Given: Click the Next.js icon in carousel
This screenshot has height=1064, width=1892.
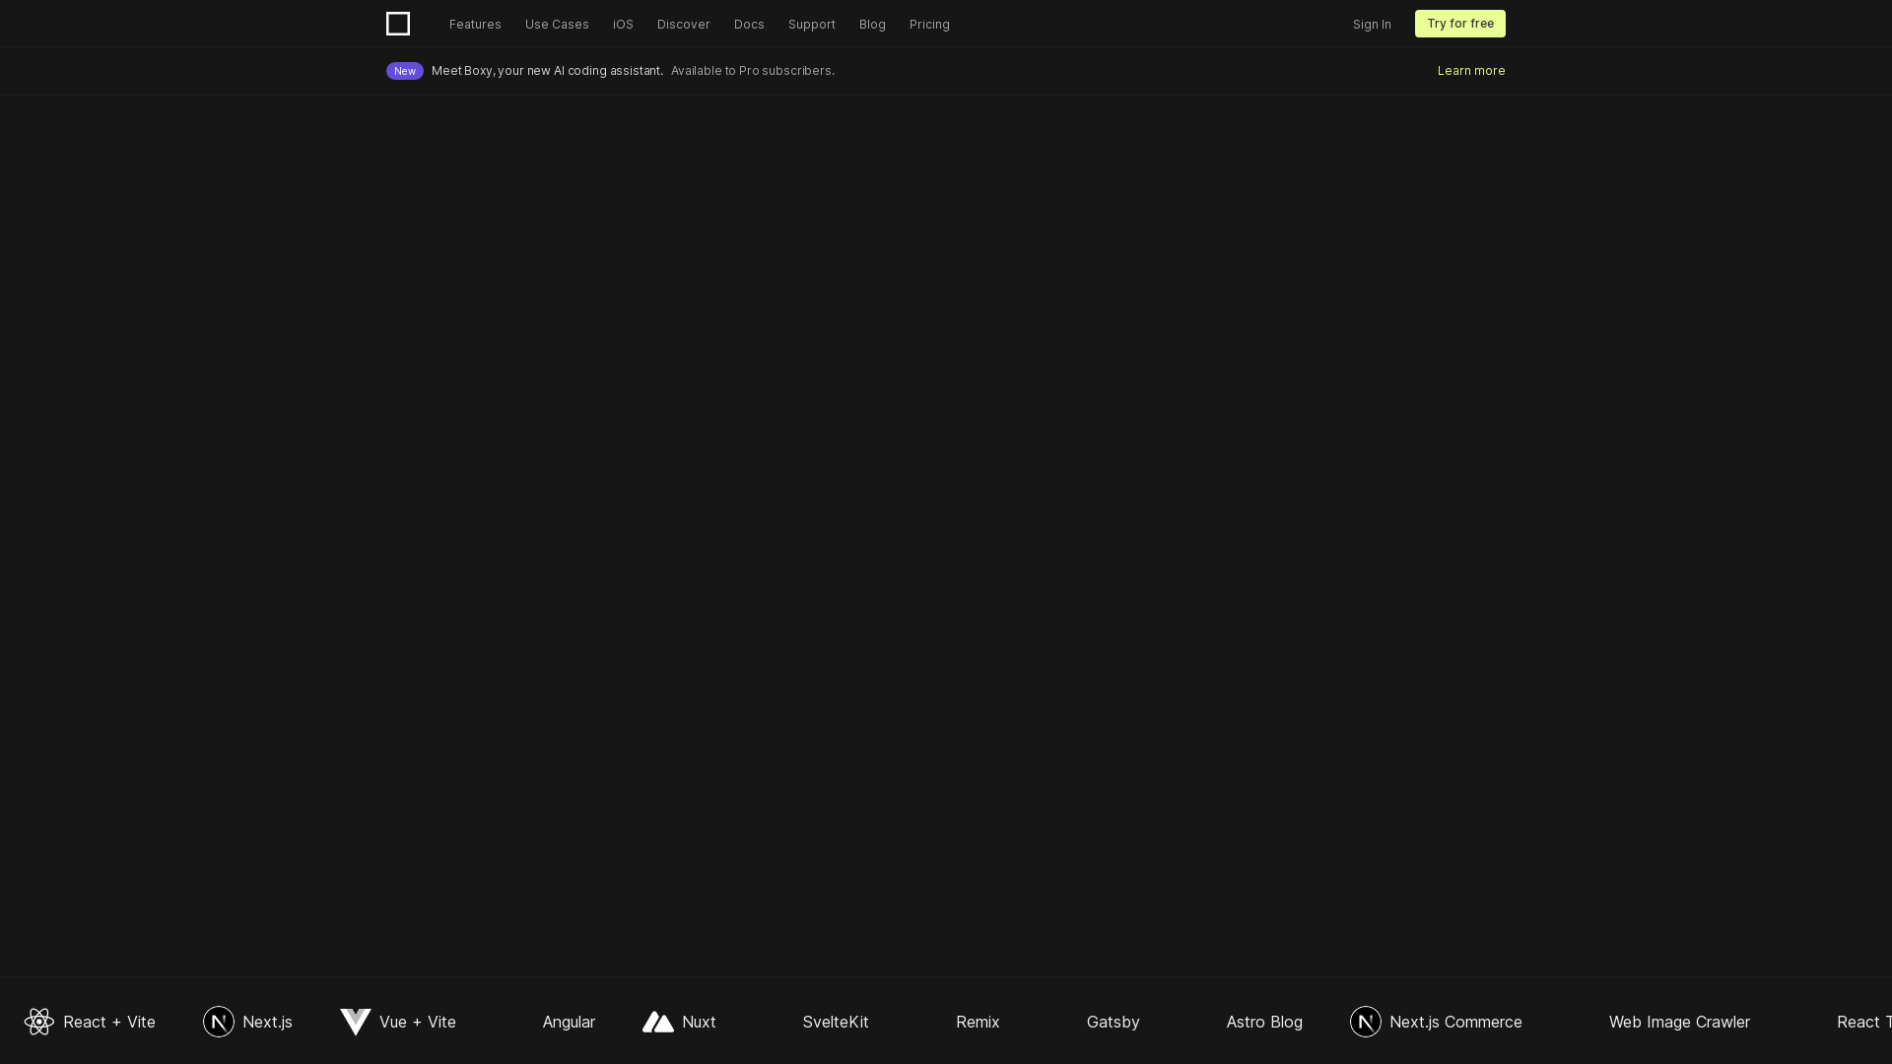Looking at the screenshot, I should click(x=219, y=1021).
